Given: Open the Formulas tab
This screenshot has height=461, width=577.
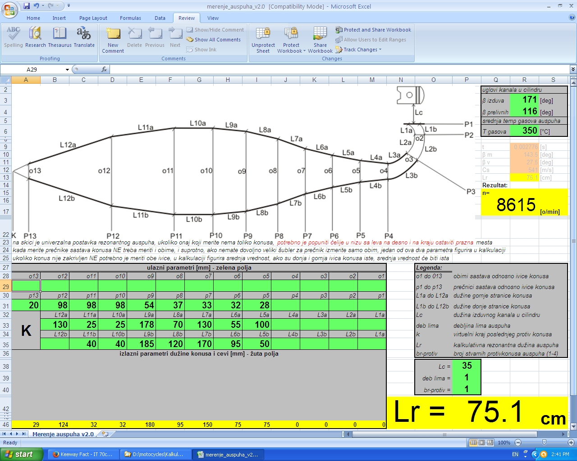Looking at the screenshot, I should (x=130, y=18).
